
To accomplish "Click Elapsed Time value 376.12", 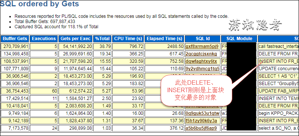I will [x=176, y=128].
